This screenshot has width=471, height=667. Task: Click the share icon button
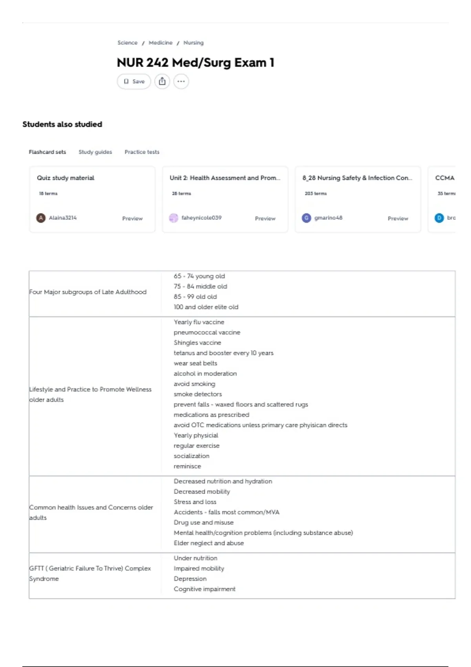pyautogui.click(x=162, y=82)
